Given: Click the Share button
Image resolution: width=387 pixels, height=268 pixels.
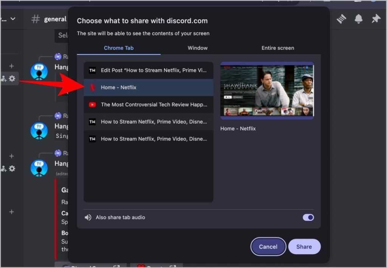Looking at the screenshot, I should (304, 246).
